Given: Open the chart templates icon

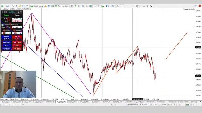Looking at the screenshot, I should pos(112,6).
